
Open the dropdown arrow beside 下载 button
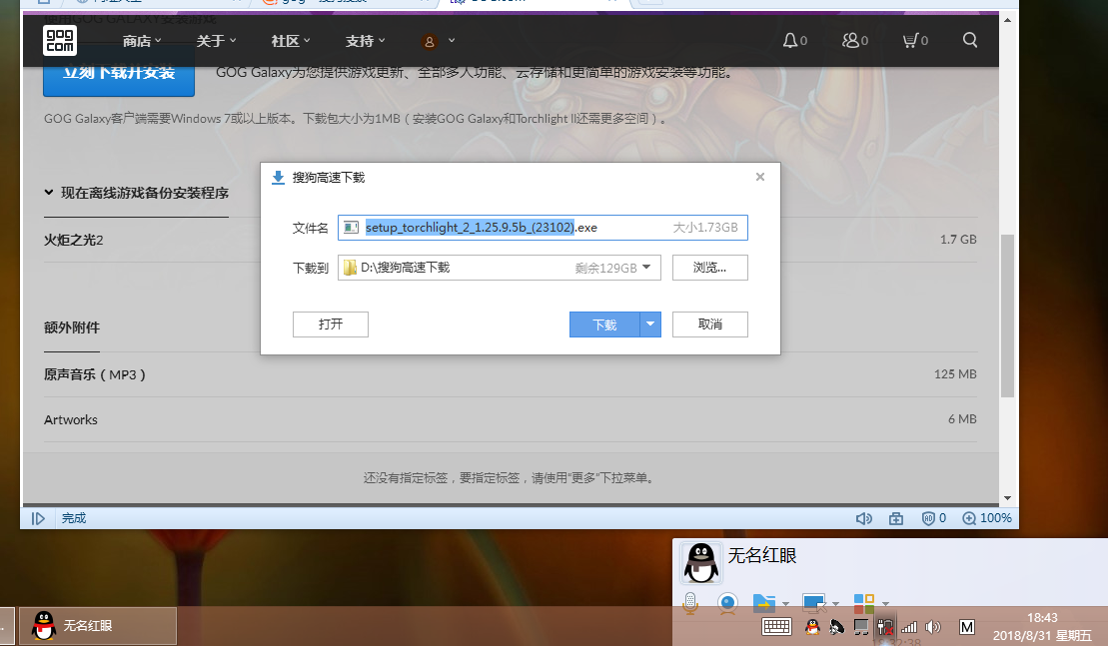(x=650, y=324)
